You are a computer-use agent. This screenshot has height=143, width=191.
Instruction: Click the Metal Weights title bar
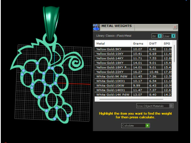tap(135, 27)
